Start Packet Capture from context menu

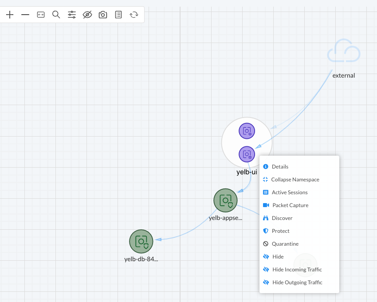pos(299,205)
